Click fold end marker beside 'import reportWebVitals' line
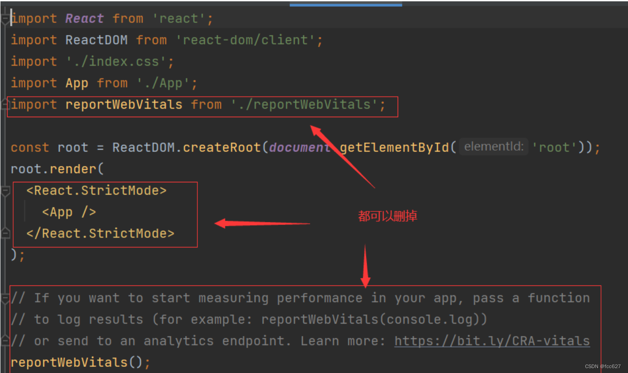This screenshot has width=628, height=373. [x=5, y=105]
